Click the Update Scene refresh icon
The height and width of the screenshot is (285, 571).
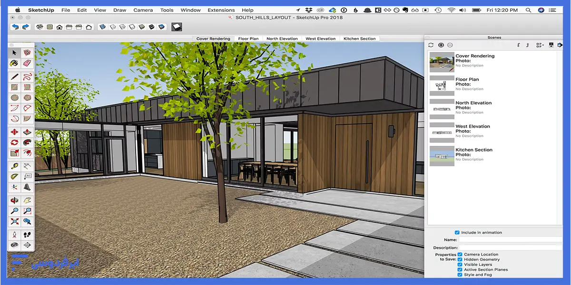[431, 45]
